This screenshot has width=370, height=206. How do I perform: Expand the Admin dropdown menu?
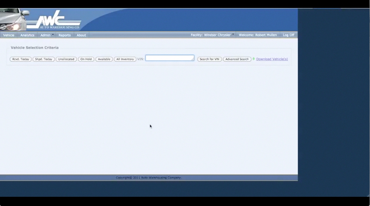pos(47,35)
